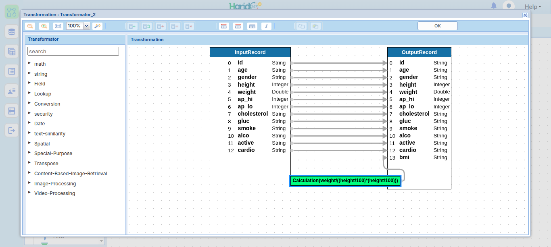Click the field refresh toolbar icon
The image size is (551, 247).
point(147,26)
